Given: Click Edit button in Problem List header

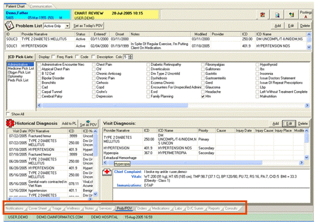Looking at the screenshot, I should [291, 26].
